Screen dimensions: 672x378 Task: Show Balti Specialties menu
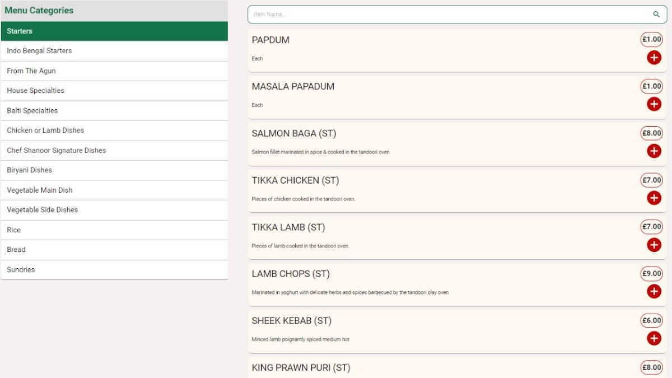114,111
